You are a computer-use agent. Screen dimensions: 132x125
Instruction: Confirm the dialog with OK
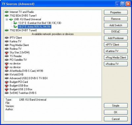click(x=116, y=112)
